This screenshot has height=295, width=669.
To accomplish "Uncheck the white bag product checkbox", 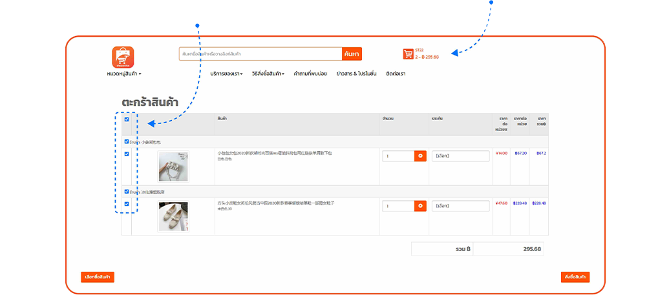I will [126, 154].
